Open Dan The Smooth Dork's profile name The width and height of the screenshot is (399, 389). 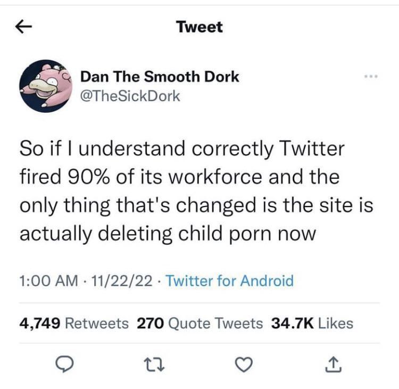(x=160, y=77)
